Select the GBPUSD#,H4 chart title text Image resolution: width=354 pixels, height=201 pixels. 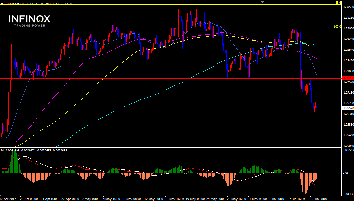[x=15, y=4]
